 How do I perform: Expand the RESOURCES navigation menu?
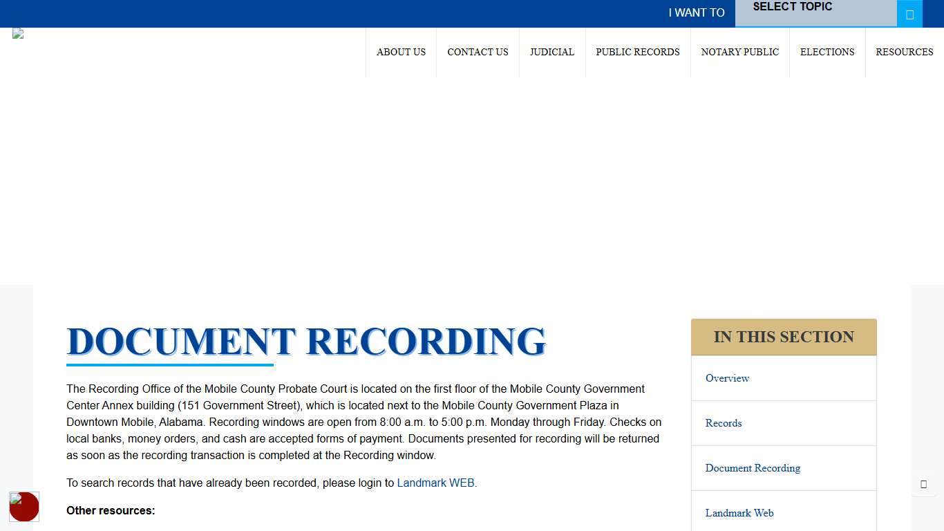click(904, 52)
